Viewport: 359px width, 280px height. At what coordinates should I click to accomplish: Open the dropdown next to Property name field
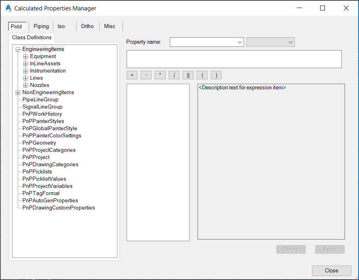(x=290, y=42)
